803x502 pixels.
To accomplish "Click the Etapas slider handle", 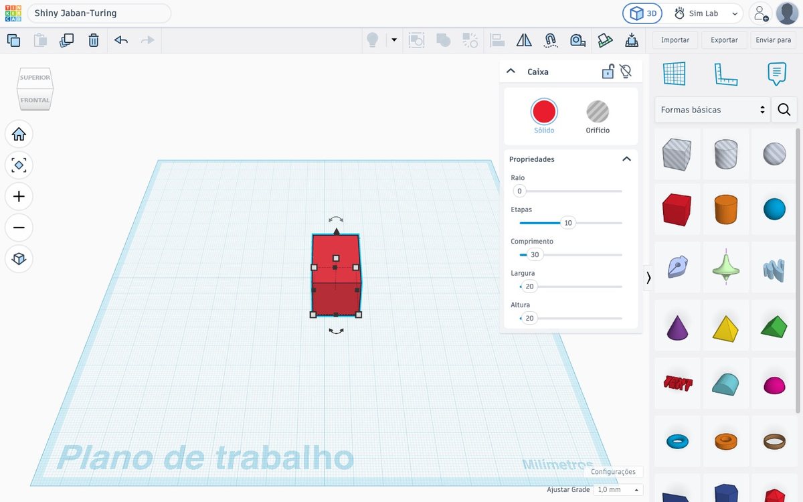I will [568, 223].
